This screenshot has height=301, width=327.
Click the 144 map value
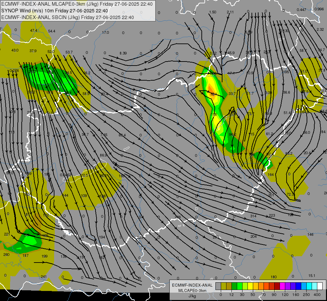point(65,195)
